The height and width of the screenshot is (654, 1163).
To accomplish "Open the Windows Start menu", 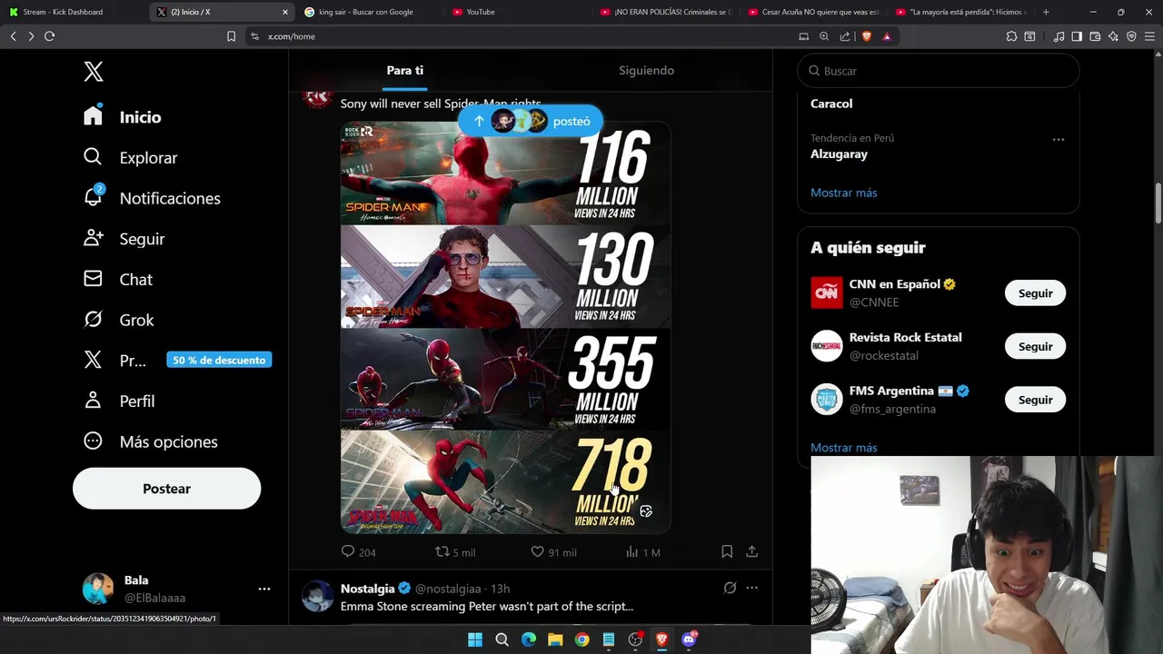I will point(475,639).
